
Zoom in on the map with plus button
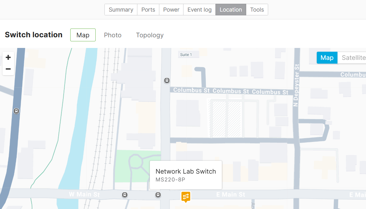pyautogui.click(x=8, y=57)
